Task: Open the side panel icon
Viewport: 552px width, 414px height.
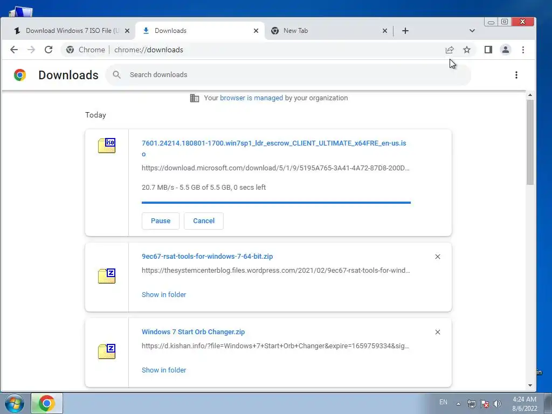Action: pos(488,50)
